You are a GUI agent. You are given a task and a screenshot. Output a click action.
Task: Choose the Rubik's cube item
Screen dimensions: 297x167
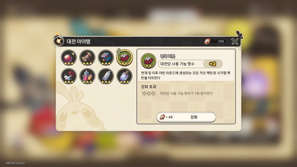106,58
